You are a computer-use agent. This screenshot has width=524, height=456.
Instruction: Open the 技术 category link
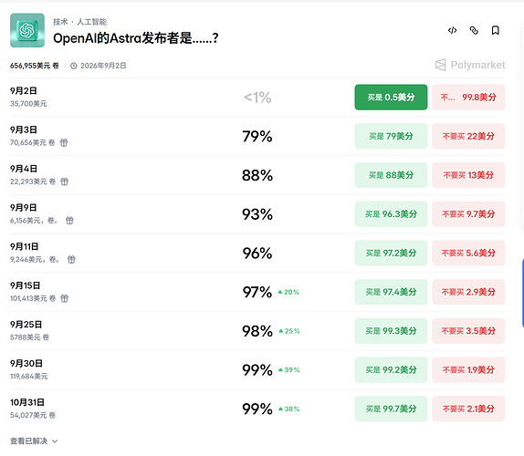(x=60, y=22)
